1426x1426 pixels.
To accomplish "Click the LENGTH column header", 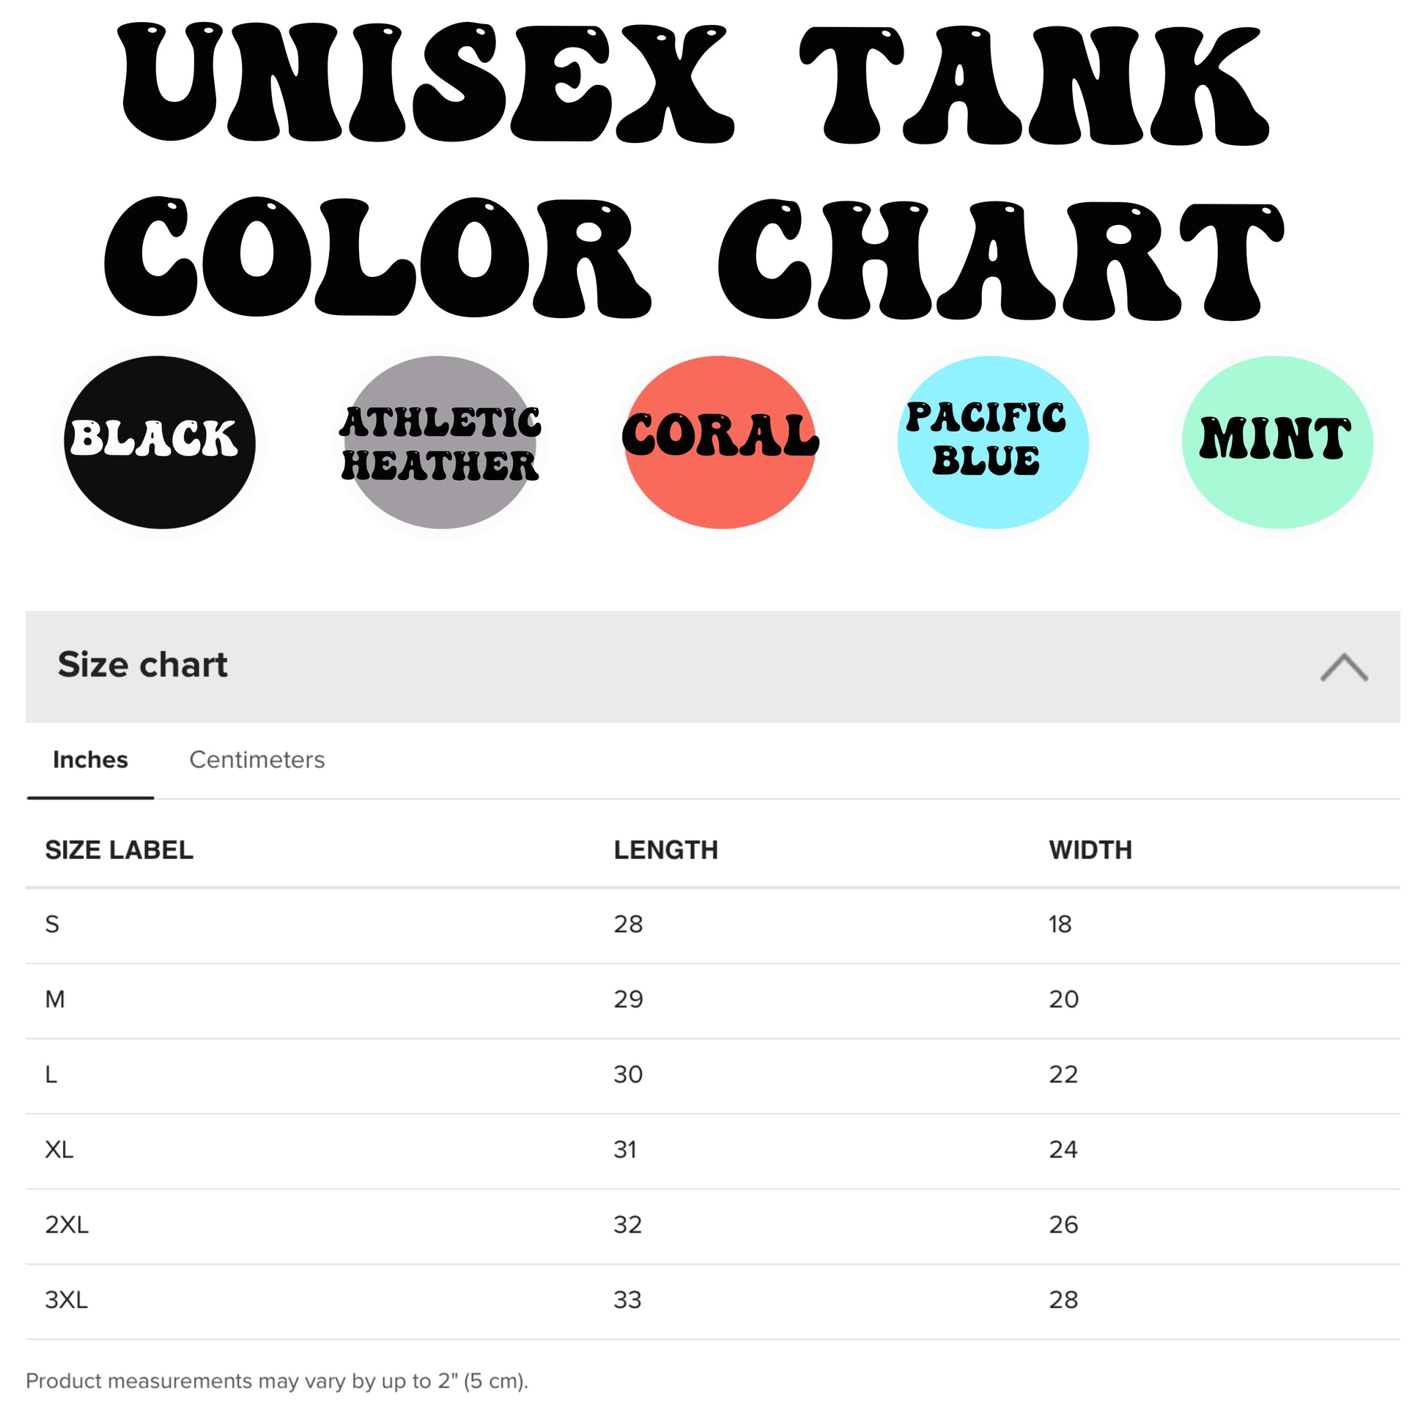I will point(666,850).
